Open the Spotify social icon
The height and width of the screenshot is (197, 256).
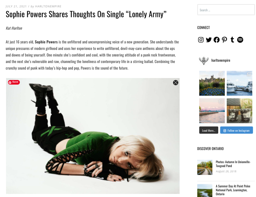pyautogui.click(x=240, y=40)
